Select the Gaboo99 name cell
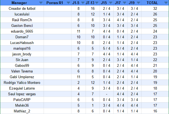Image resolution: width=169 pixels, height=114 pixels. tap(22, 65)
